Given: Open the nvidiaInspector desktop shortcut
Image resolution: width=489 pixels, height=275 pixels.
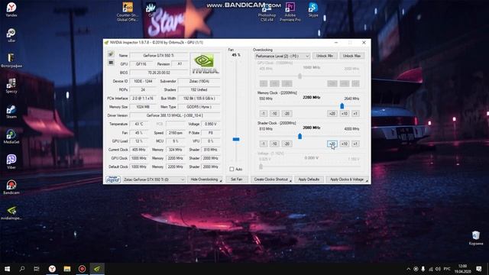Looking at the screenshot, I should pos(11,212).
